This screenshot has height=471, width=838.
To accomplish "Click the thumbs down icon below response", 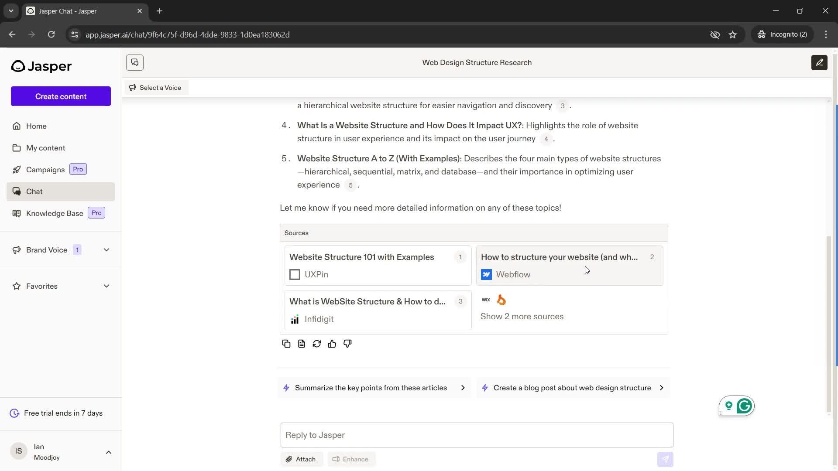I will [x=347, y=343].
